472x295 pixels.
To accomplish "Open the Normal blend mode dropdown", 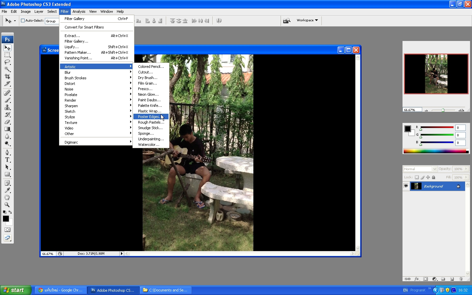I will click(420, 169).
